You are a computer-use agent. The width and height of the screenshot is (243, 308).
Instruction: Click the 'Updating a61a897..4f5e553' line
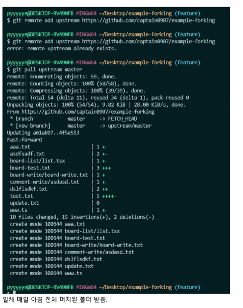pyautogui.click(x=43, y=133)
